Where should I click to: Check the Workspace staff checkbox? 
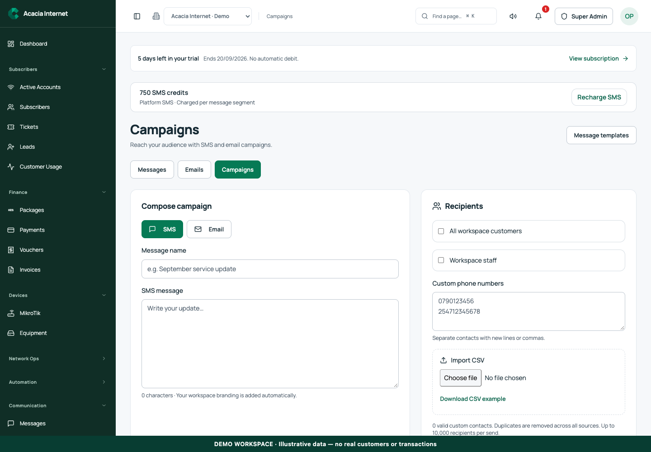441,260
